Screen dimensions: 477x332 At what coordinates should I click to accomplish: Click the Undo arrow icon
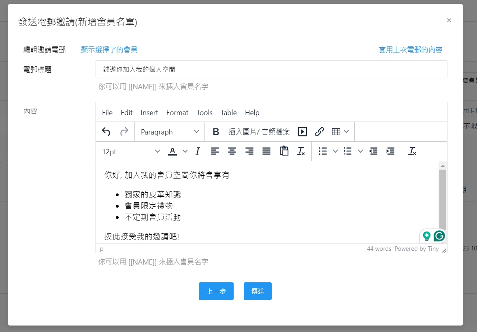pyautogui.click(x=106, y=132)
